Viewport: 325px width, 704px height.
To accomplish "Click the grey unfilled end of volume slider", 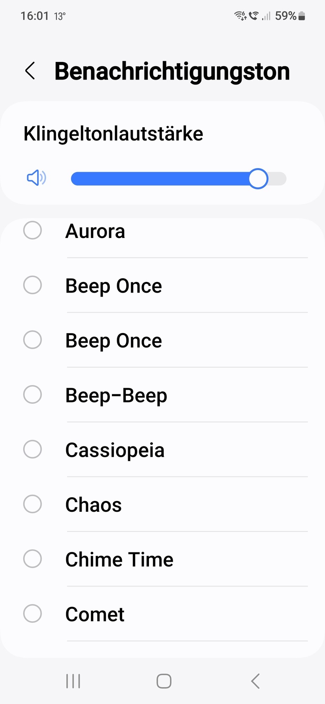I will [x=277, y=178].
